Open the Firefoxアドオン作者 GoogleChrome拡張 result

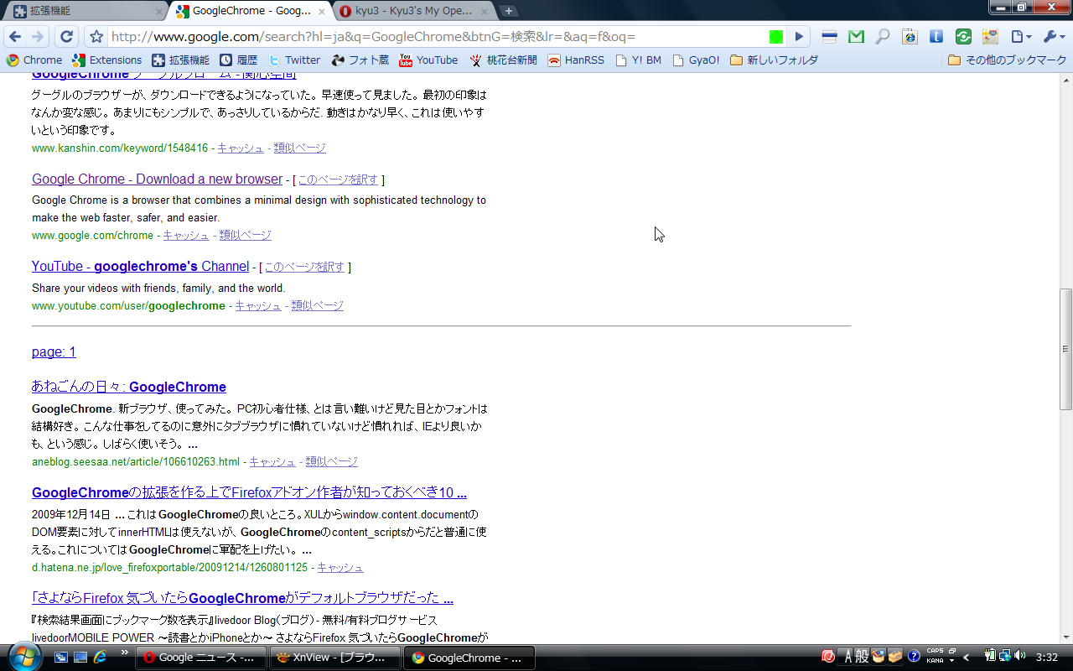249,492
